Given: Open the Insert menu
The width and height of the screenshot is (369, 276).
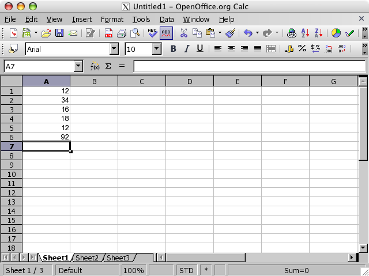Looking at the screenshot, I should [82, 19].
